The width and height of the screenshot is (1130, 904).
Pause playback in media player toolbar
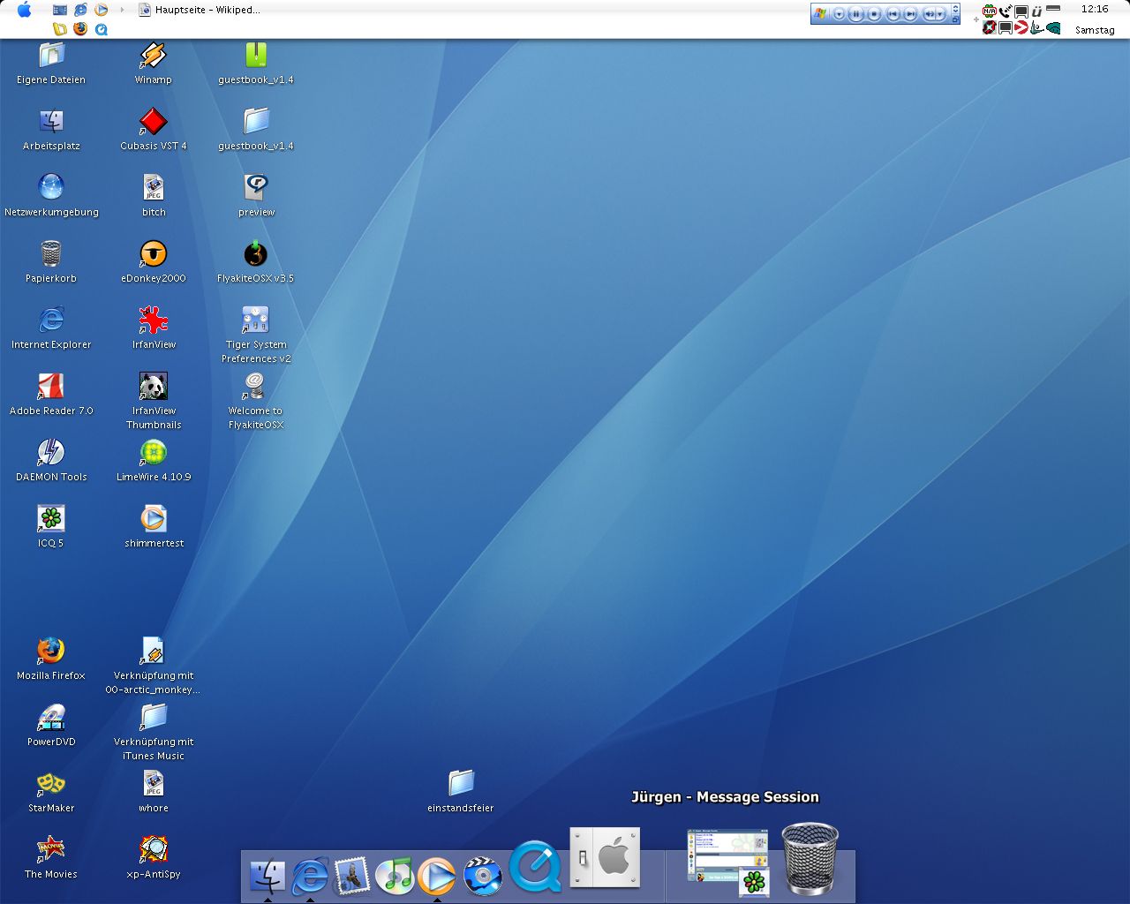[856, 14]
